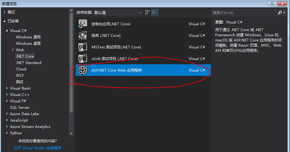Select the .NET Standard category
Viewport: 290px width, 152px height.
[x=29, y=63]
